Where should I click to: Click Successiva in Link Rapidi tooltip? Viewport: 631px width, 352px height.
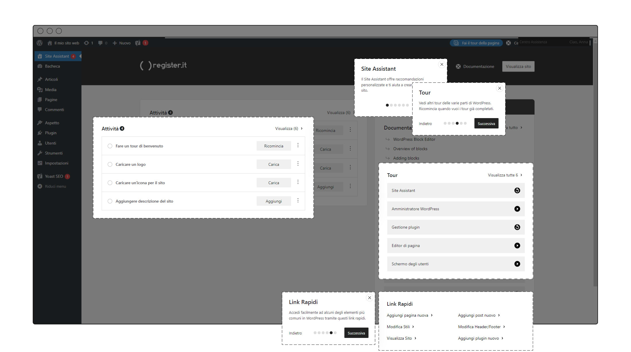tap(356, 333)
